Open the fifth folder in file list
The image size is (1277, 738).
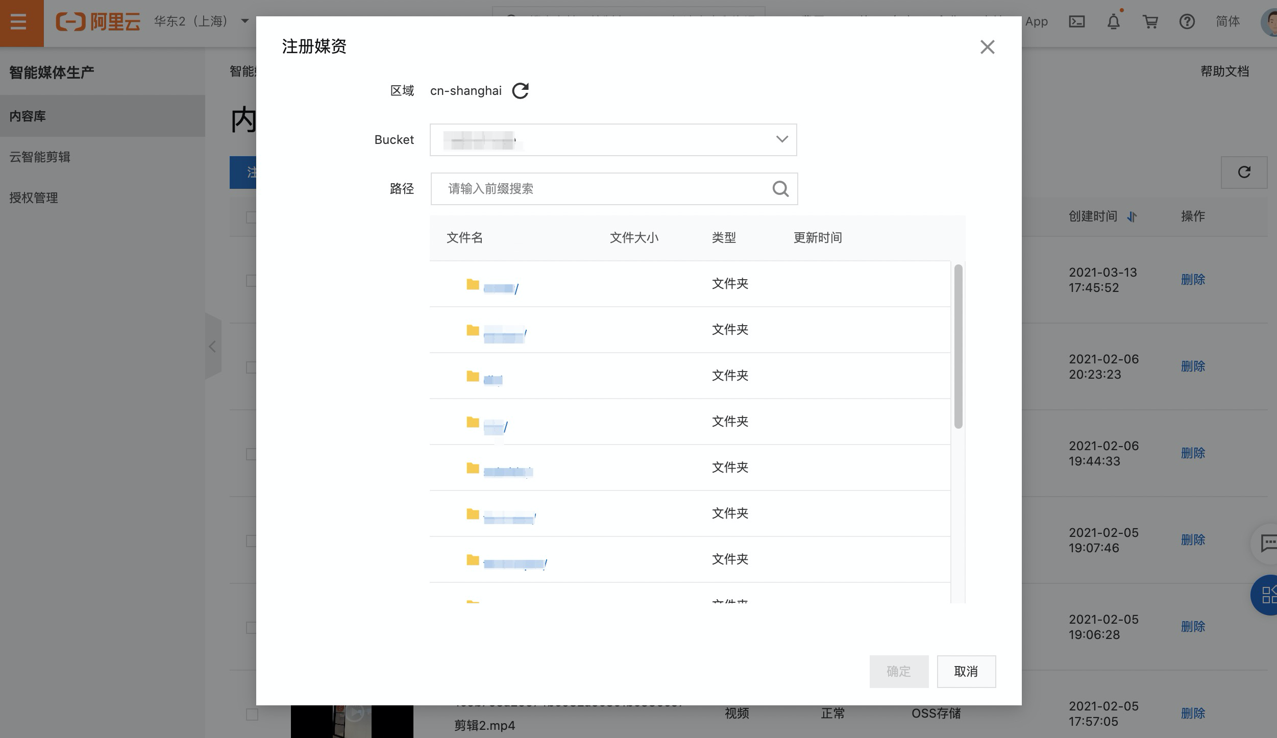508,472
